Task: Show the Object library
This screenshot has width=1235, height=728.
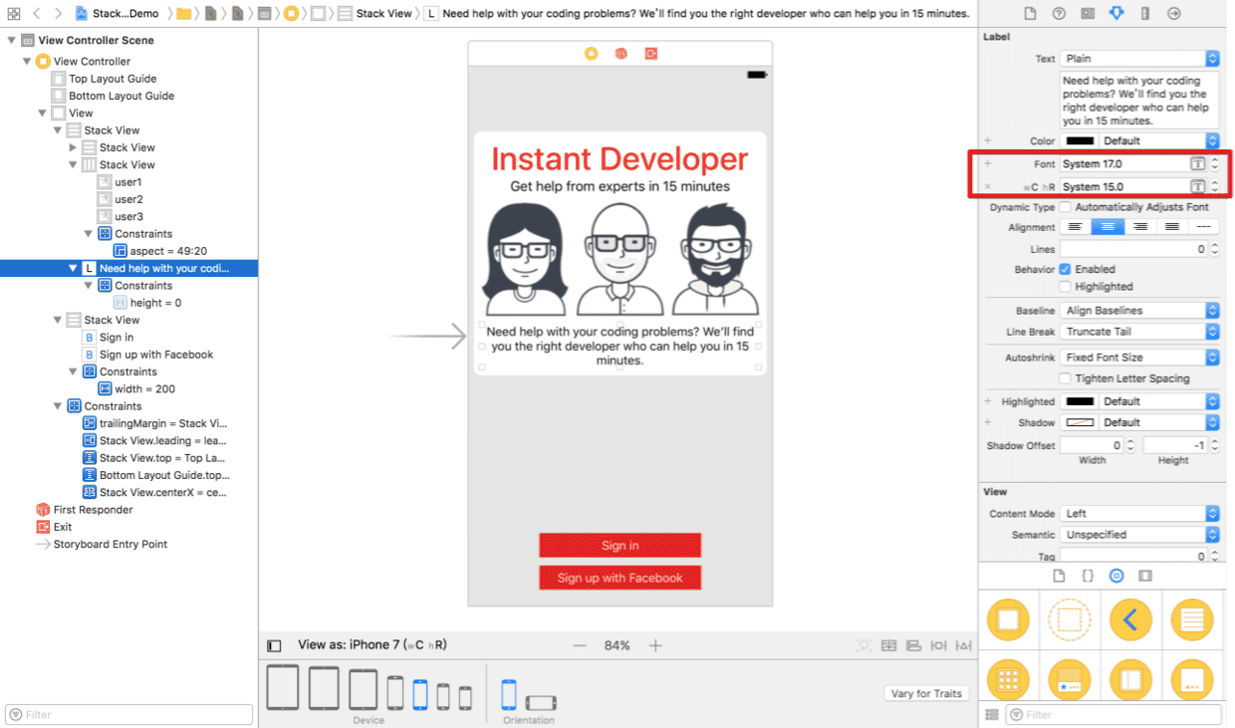Action: [x=1116, y=576]
